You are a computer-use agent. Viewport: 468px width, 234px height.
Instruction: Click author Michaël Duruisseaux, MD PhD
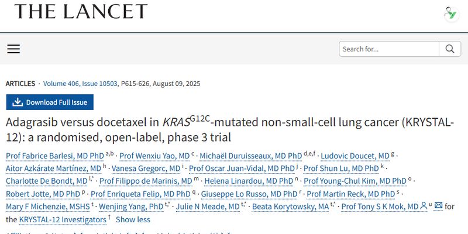coord(251,155)
